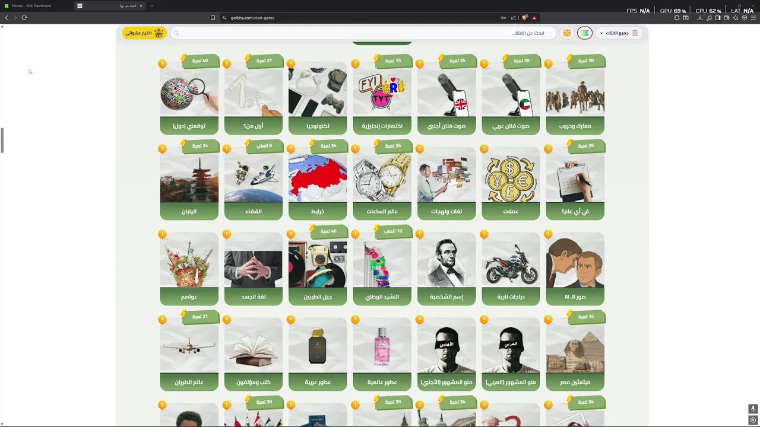This screenshot has width=760, height=427.
Task: Switch to Emotes - Kick Dashboard tab
Action: click(x=36, y=6)
